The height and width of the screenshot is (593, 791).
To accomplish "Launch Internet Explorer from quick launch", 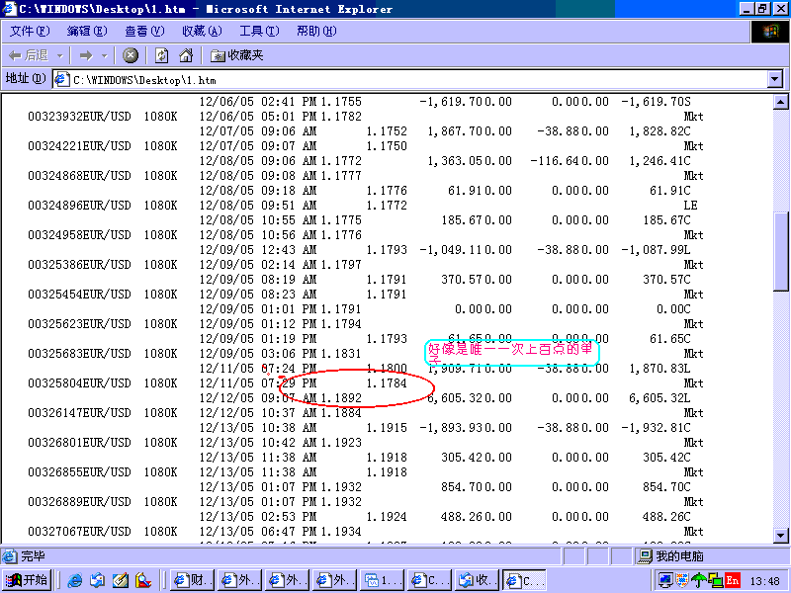I will [x=75, y=580].
